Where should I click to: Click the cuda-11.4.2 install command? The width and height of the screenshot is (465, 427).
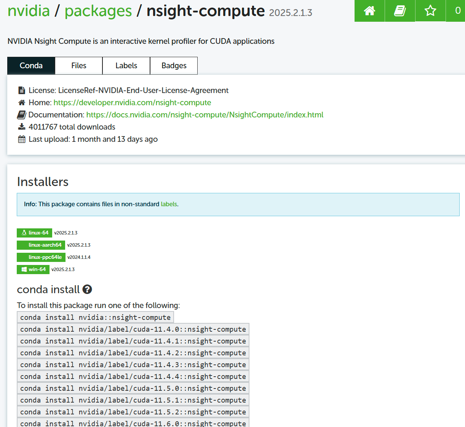tap(133, 353)
